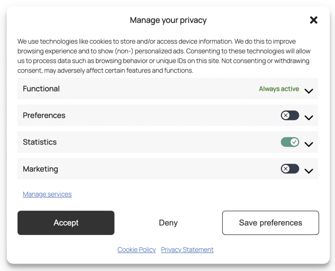Enable the Preferences cookies toggle
Image resolution: width=335 pixels, height=271 pixels.
(x=290, y=115)
